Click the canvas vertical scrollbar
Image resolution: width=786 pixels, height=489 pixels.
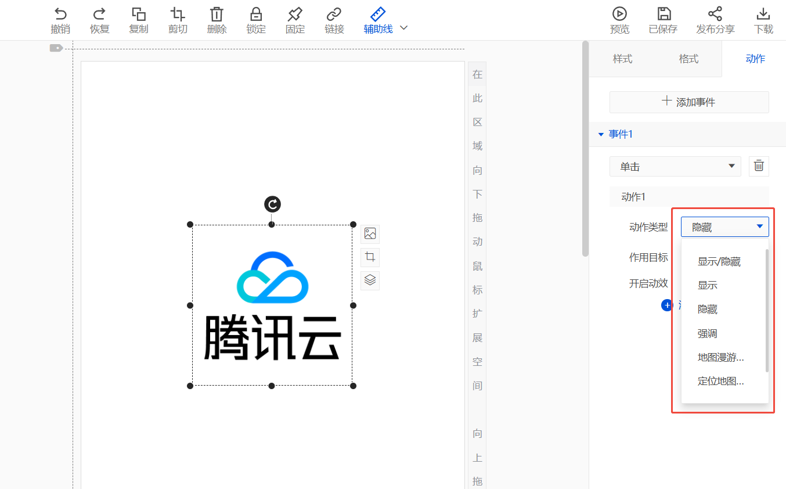tap(586, 149)
